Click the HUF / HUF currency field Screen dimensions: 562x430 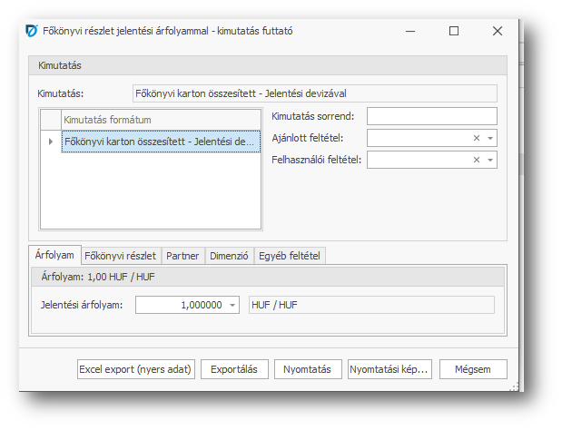[371, 305]
